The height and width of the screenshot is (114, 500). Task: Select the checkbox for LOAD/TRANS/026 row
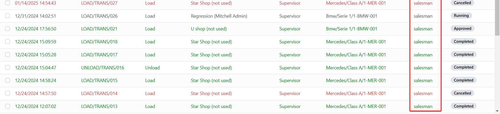[x=8, y=16]
